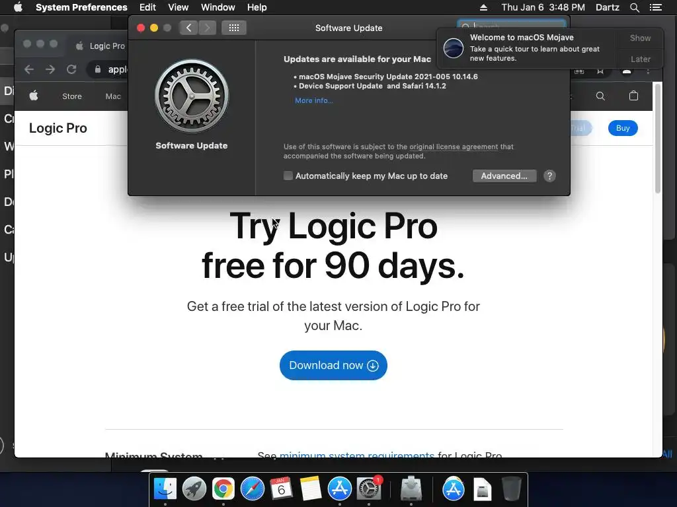The image size is (677, 507).
Task: Open Chrome three-dot menu
Action: [x=648, y=71]
